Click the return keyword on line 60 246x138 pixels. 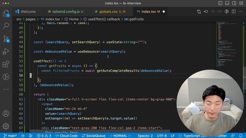[x=39, y=95]
